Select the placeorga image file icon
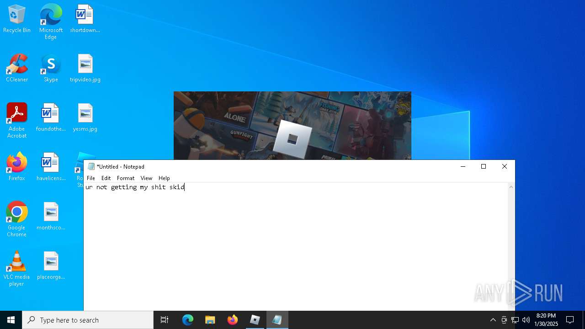 point(51,266)
